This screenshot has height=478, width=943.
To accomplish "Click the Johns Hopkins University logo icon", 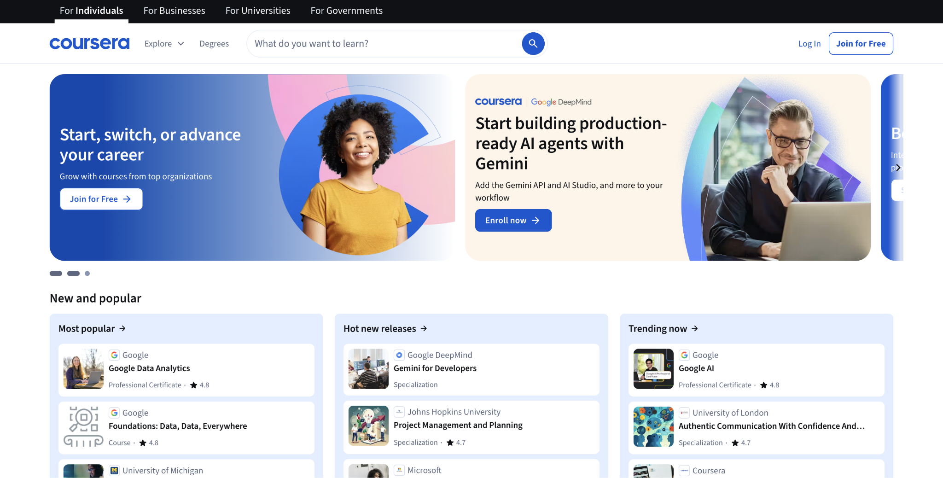I will pos(399,412).
